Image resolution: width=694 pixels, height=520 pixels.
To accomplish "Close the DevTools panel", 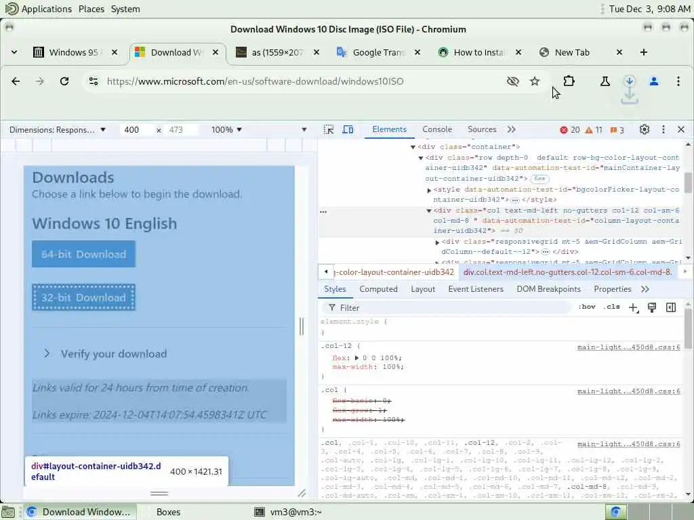I will coord(681,129).
